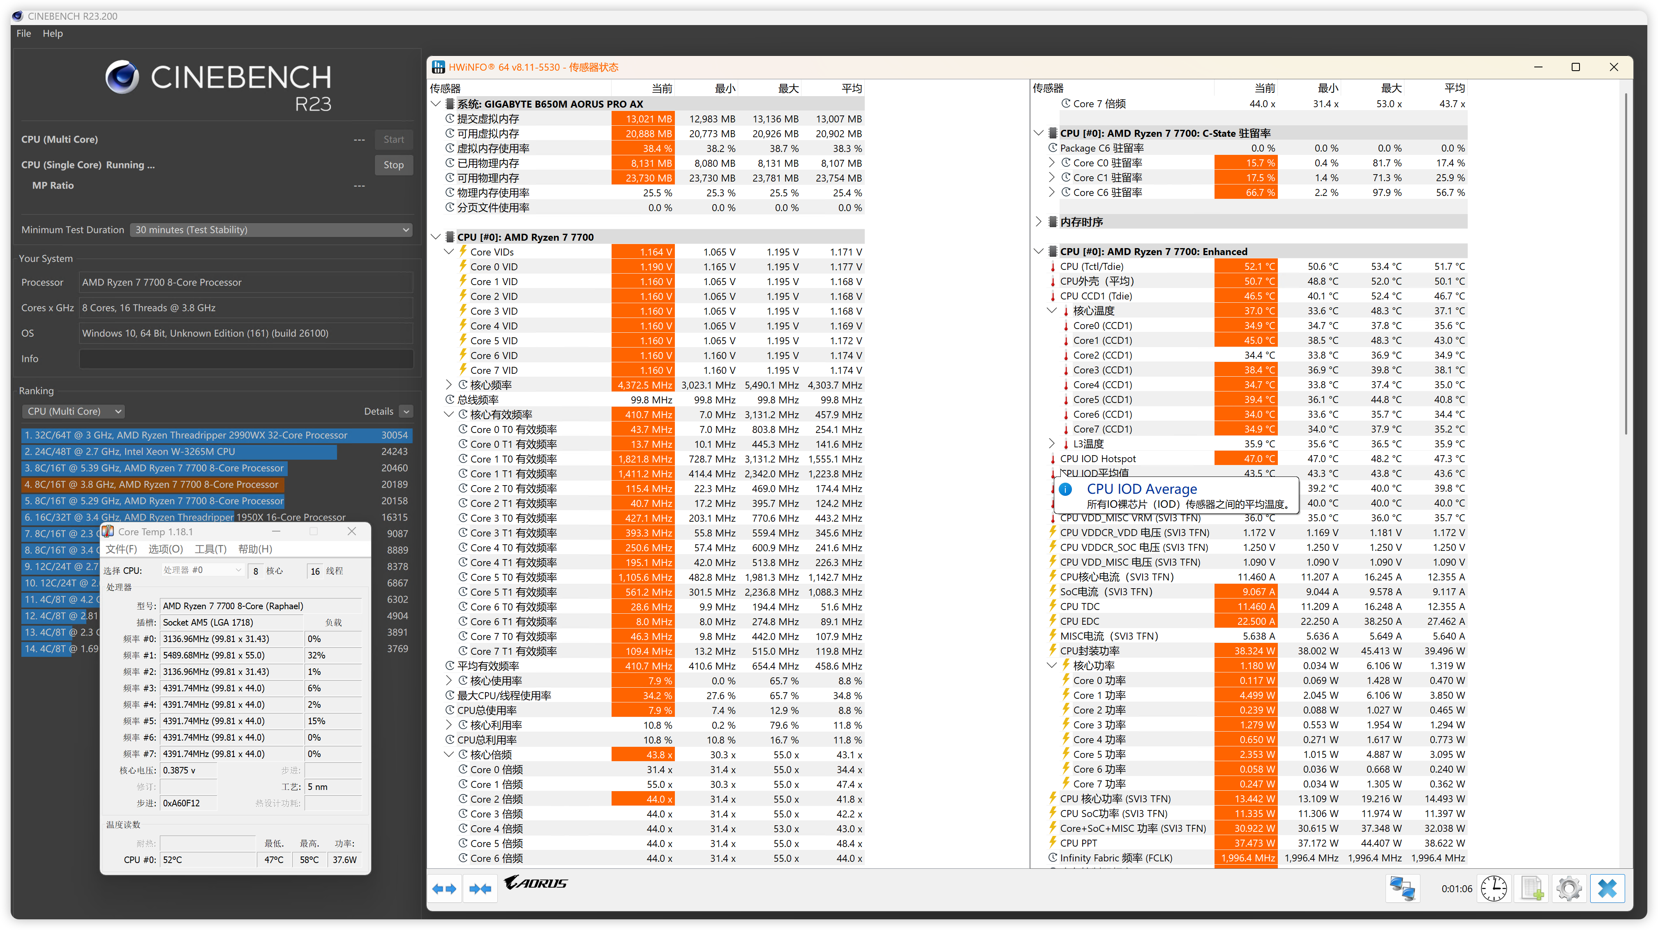Click the Info input field
The image size is (1658, 930).
point(246,359)
